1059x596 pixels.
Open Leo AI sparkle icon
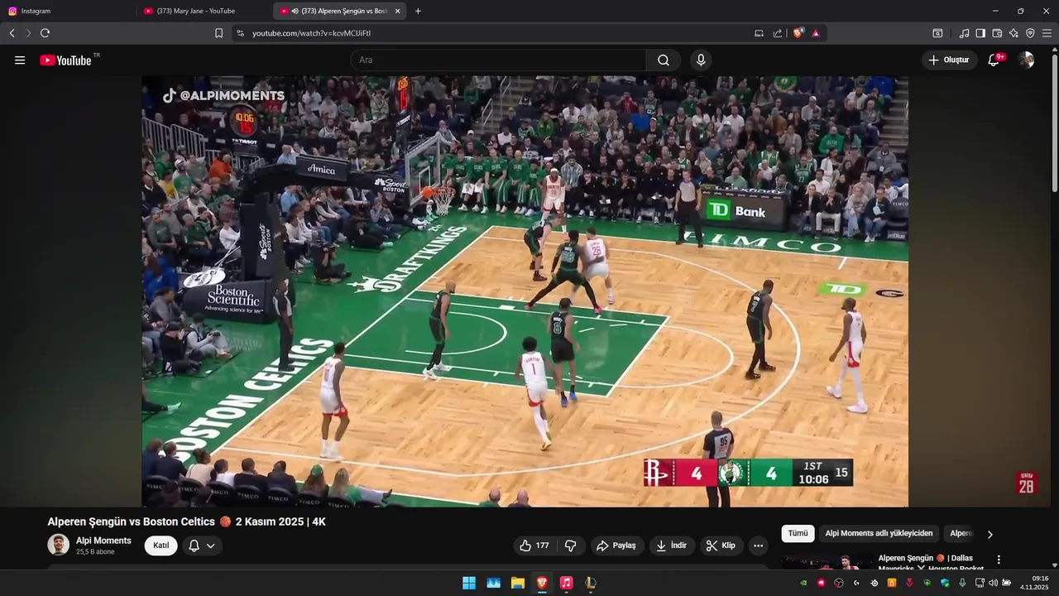pyautogui.click(x=1013, y=33)
